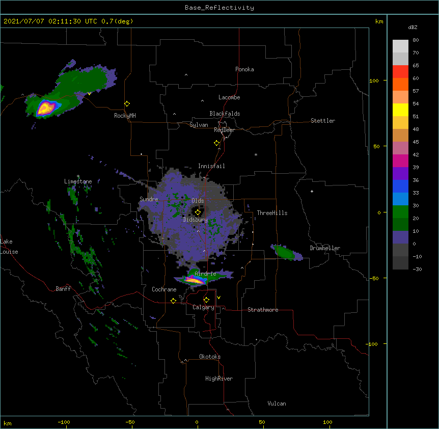Click the Drumheller label
The image size is (439, 429).
click(325, 248)
